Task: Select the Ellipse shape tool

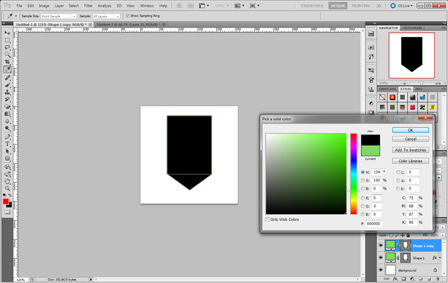Action: pos(7,158)
